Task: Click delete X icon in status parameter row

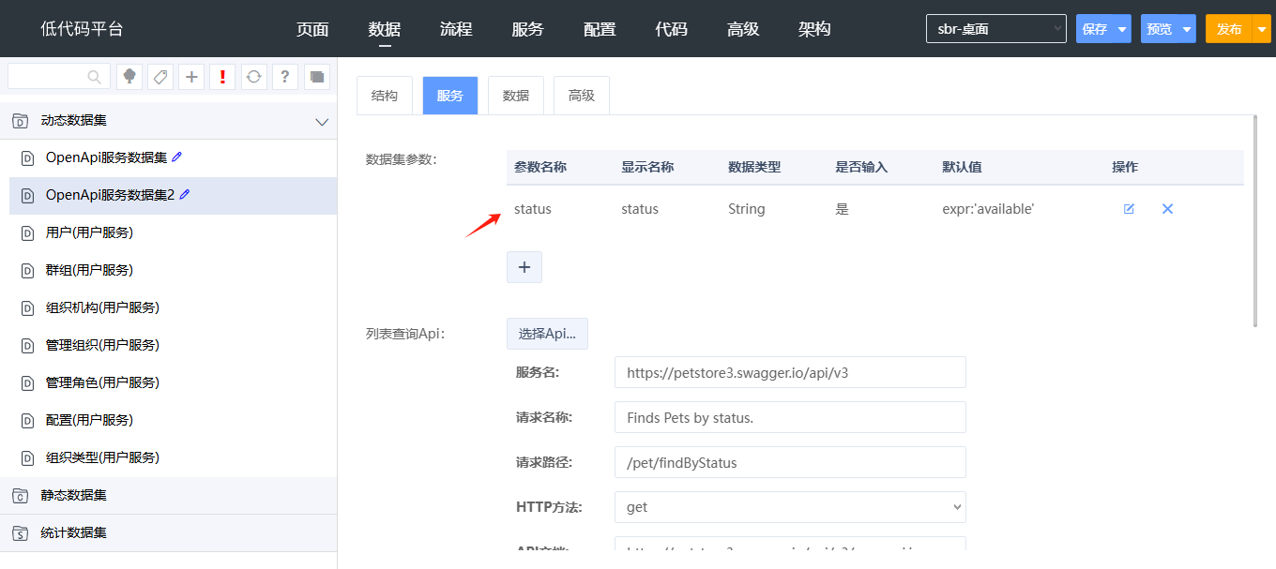Action: click(1168, 209)
